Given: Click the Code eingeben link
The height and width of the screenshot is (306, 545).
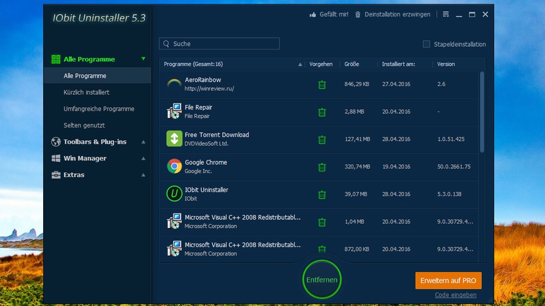Looking at the screenshot, I should (456, 295).
